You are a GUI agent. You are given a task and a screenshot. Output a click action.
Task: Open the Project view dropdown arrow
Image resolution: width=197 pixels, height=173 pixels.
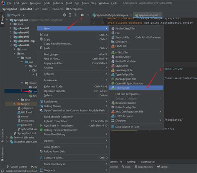24,15
